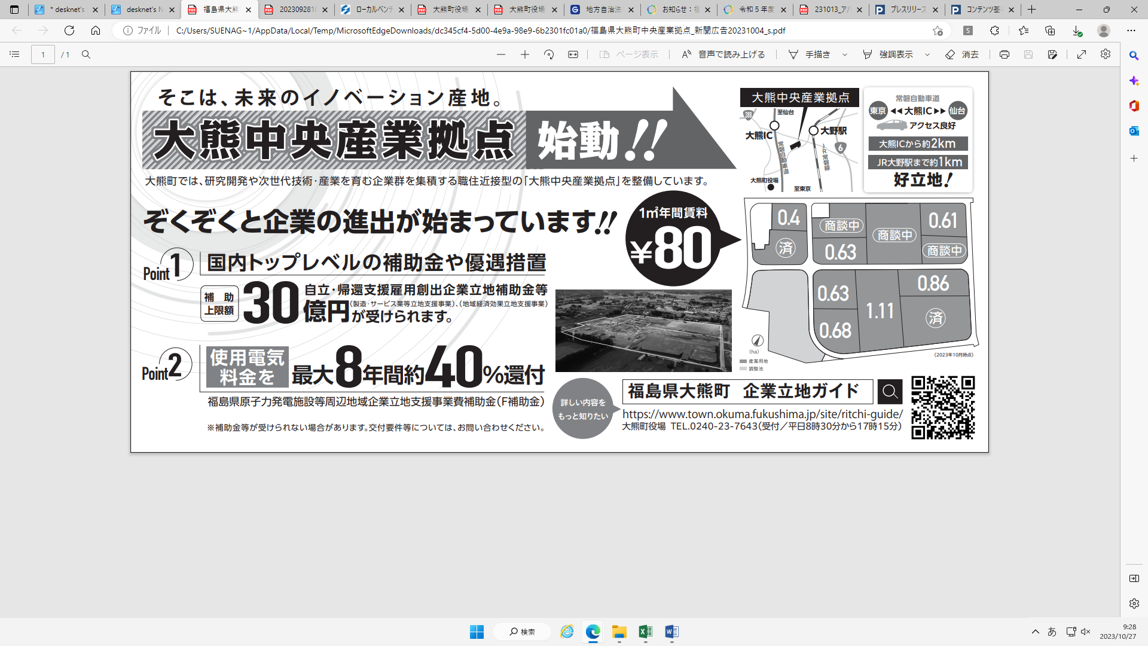This screenshot has width=1148, height=646.
Task: Zoom out with the minus icon
Action: [501, 54]
